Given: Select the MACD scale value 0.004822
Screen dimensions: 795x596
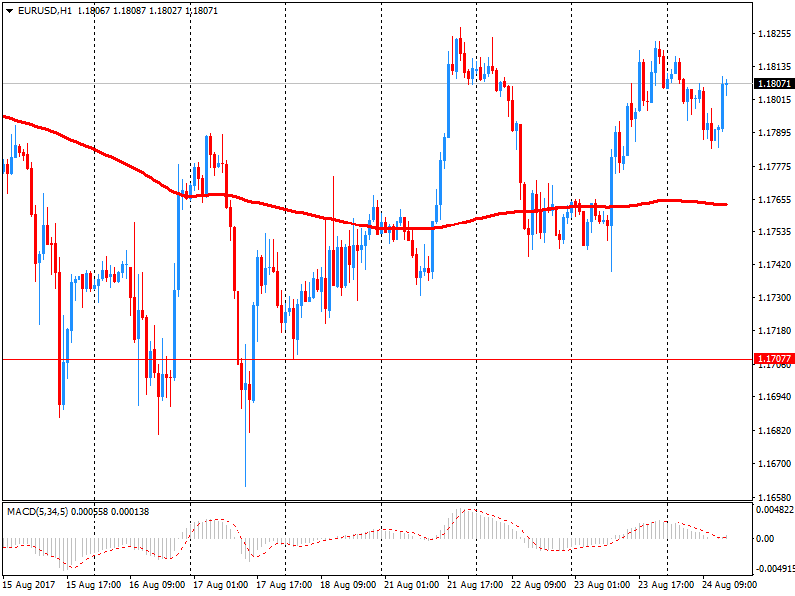Looking at the screenshot, I should pos(775,510).
